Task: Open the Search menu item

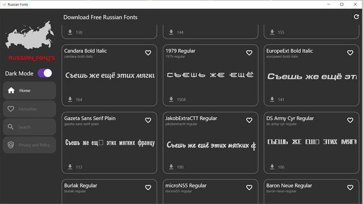Action: [x=29, y=127]
